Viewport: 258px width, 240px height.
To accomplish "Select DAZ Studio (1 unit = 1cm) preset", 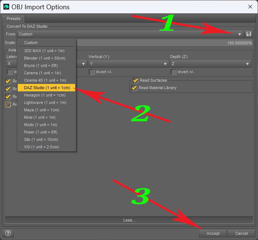I will [47, 88].
